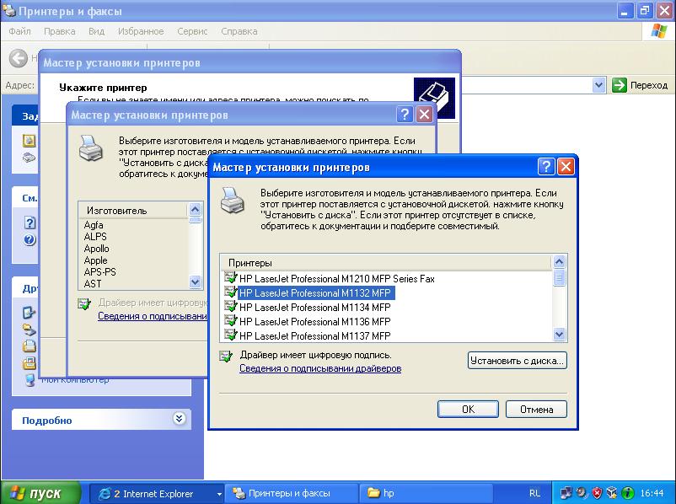Screen dimensions: 676x504
Task: Open the Правка menu
Action: (x=60, y=31)
